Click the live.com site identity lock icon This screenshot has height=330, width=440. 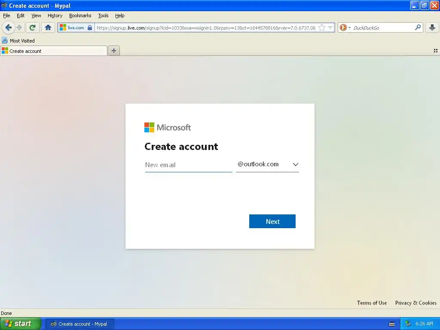tap(90, 27)
